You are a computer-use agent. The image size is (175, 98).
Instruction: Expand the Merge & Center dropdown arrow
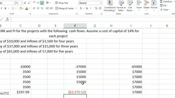click(x=76, y=8)
